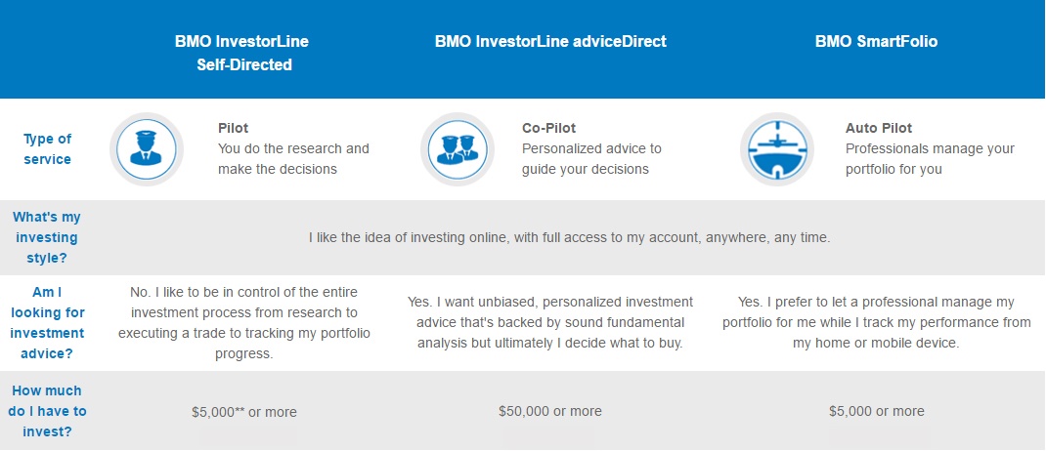
Task: Select the BMO InvestorLine adviceDirect header
Action: tap(550, 41)
